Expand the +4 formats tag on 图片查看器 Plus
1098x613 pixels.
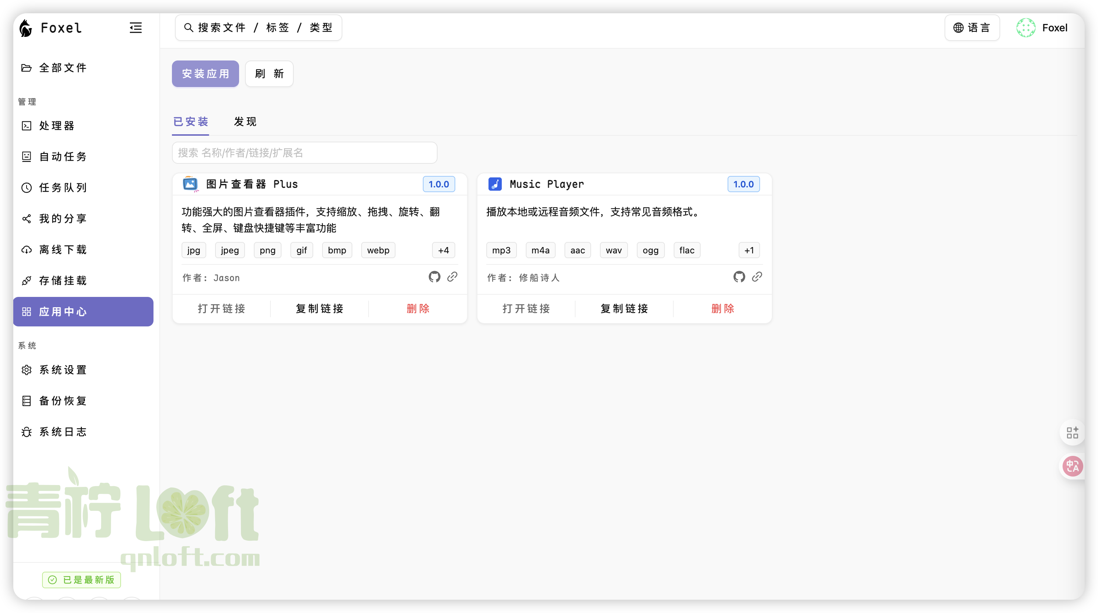[x=443, y=250]
